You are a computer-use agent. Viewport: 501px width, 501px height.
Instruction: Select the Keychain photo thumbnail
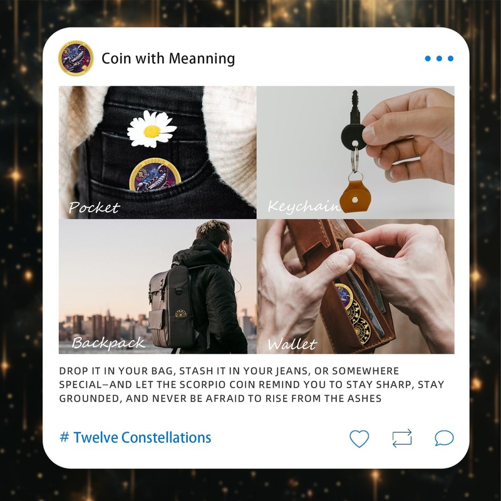tap(356, 152)
